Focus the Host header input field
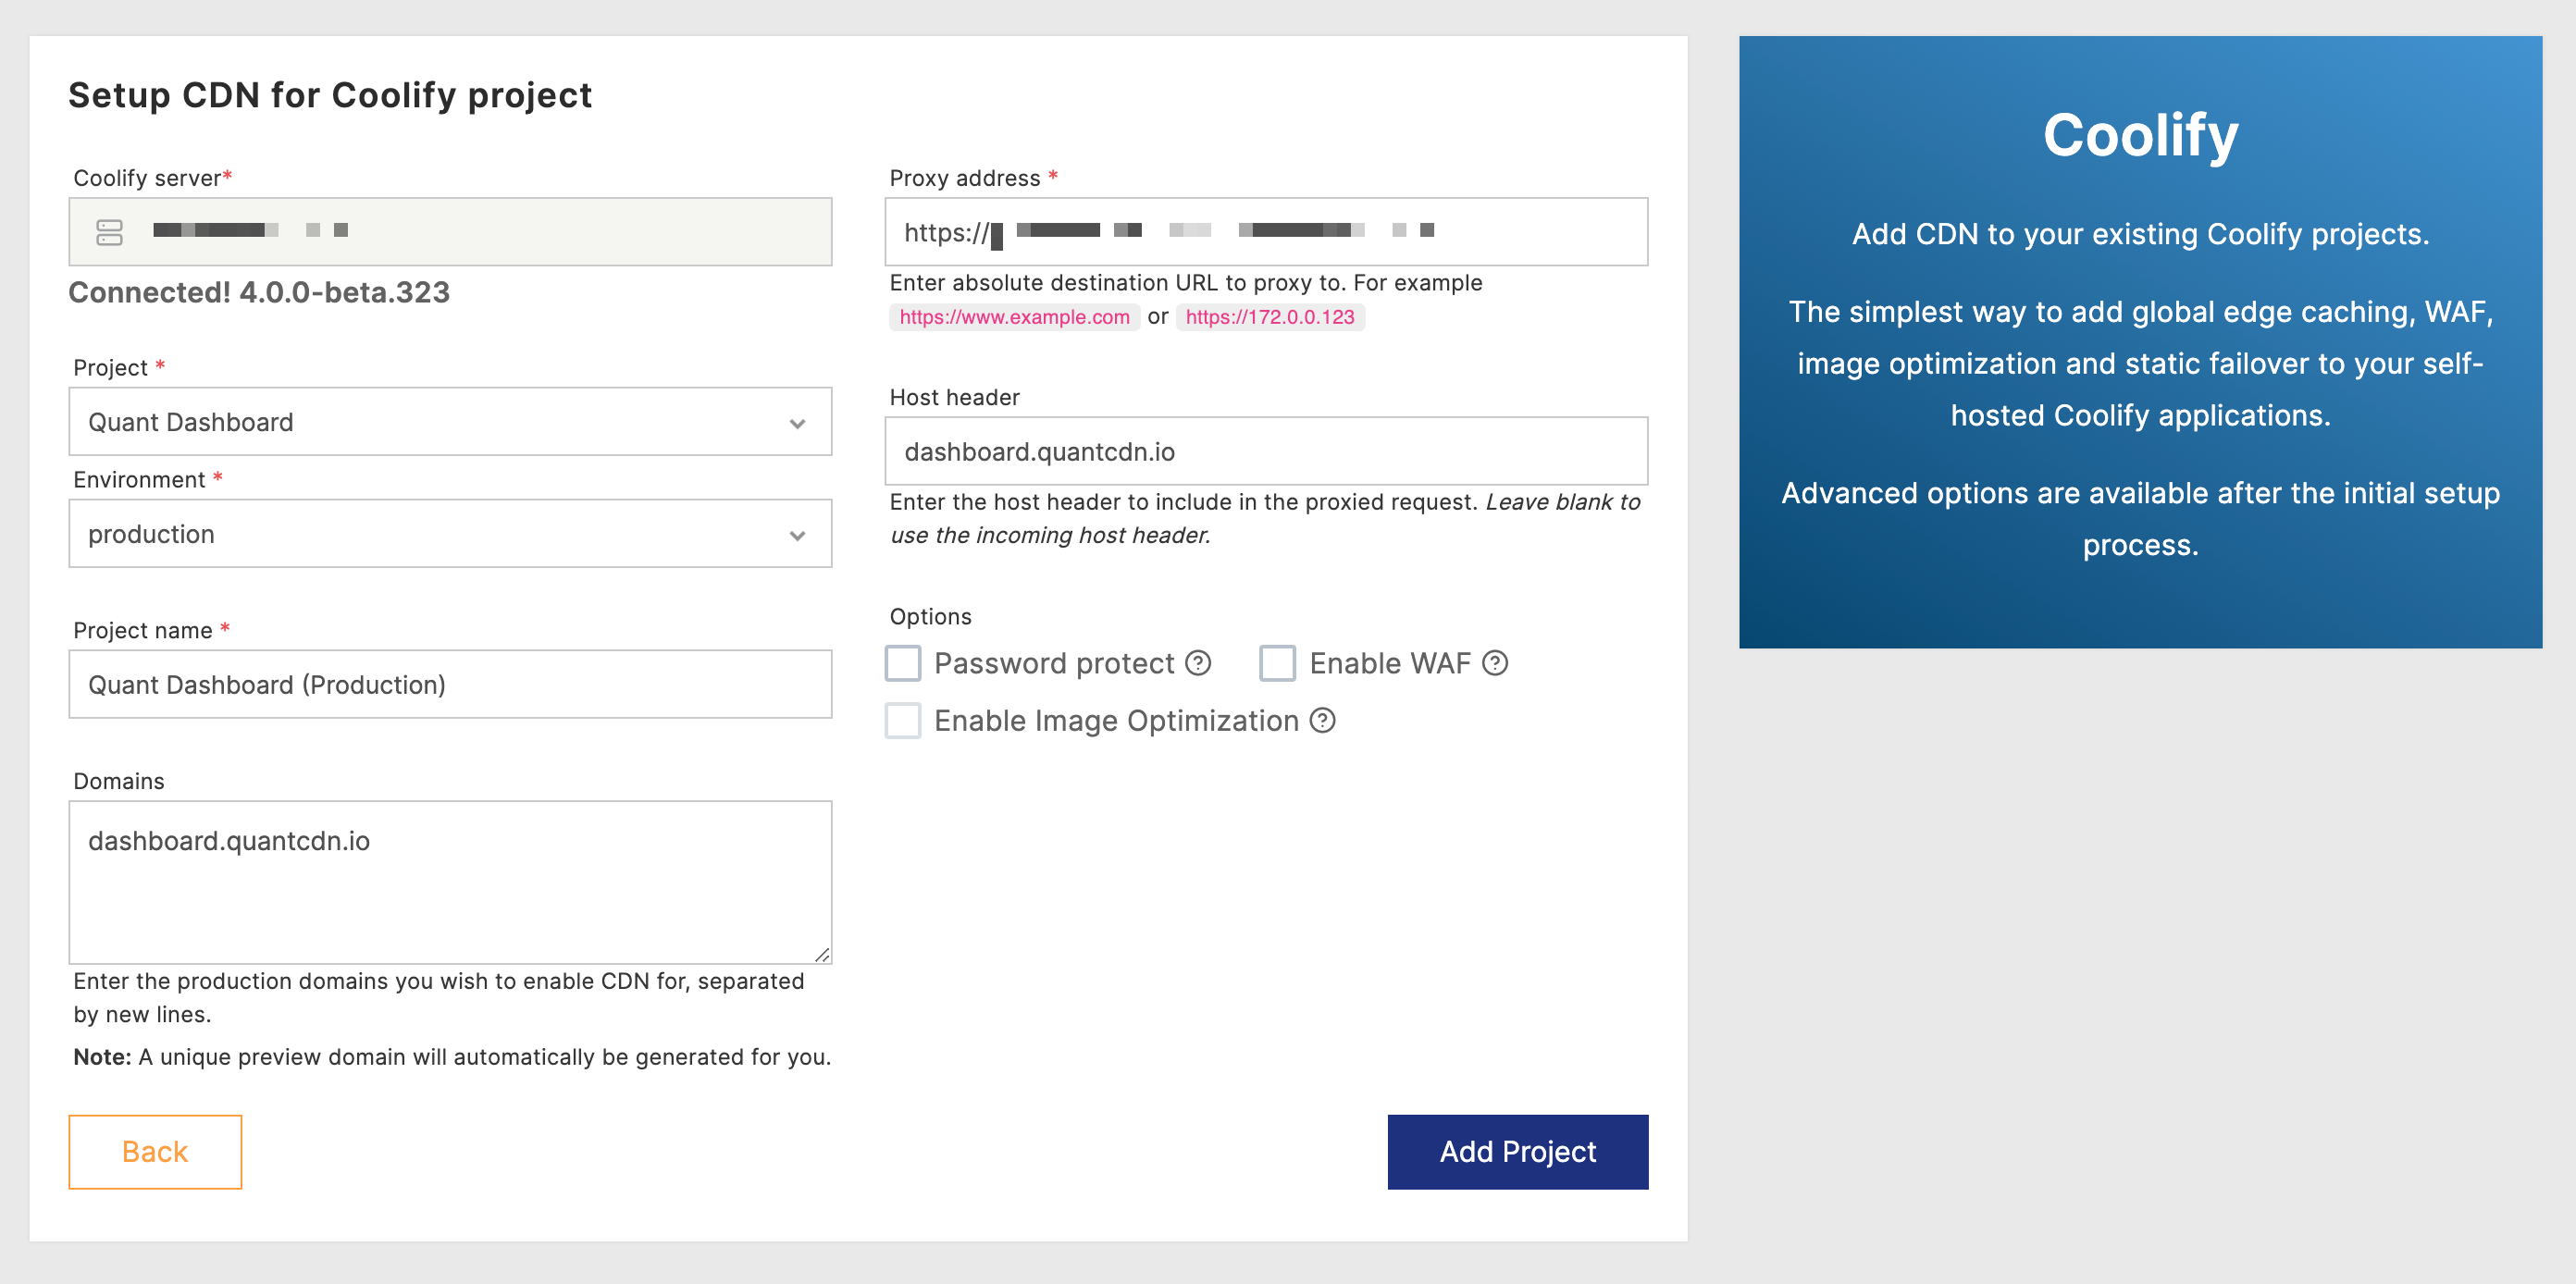Screen dimensions: 2576x1284 point(1266,451)
